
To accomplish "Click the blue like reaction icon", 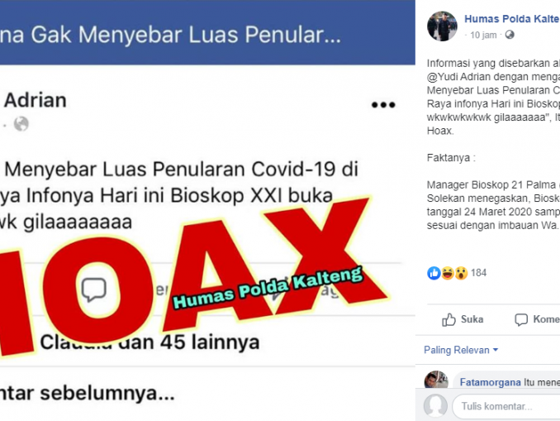I will coord(434,273).
